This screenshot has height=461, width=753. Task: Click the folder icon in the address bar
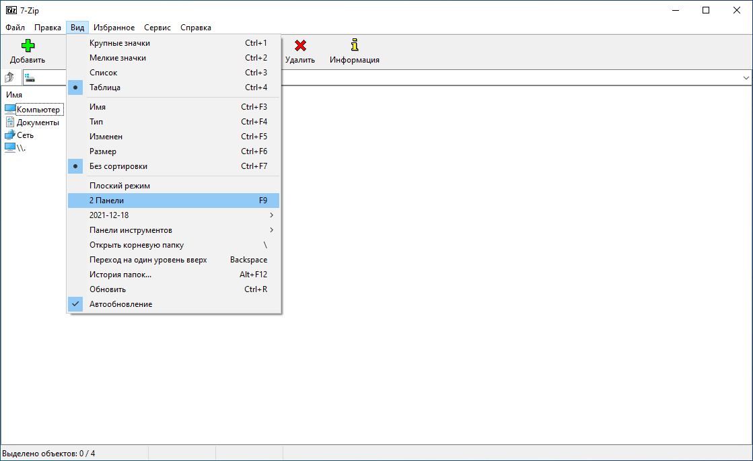coord(28,77)
